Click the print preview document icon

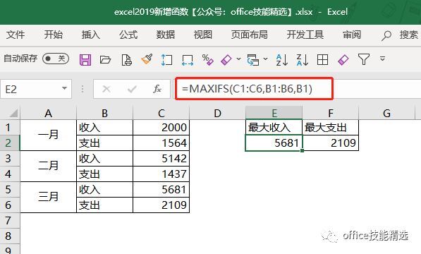coord(126,59)
